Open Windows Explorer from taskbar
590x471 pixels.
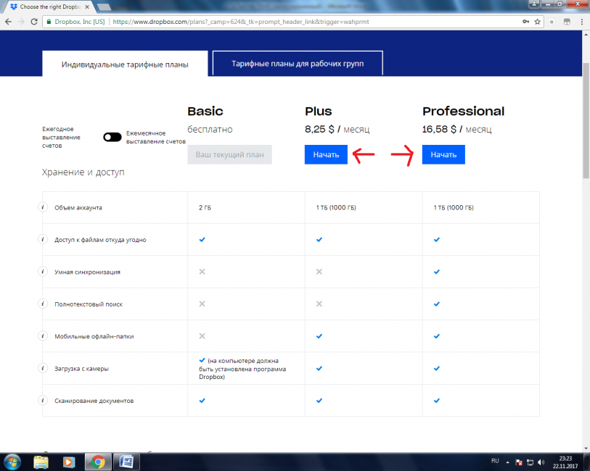(x=41, y=462)
